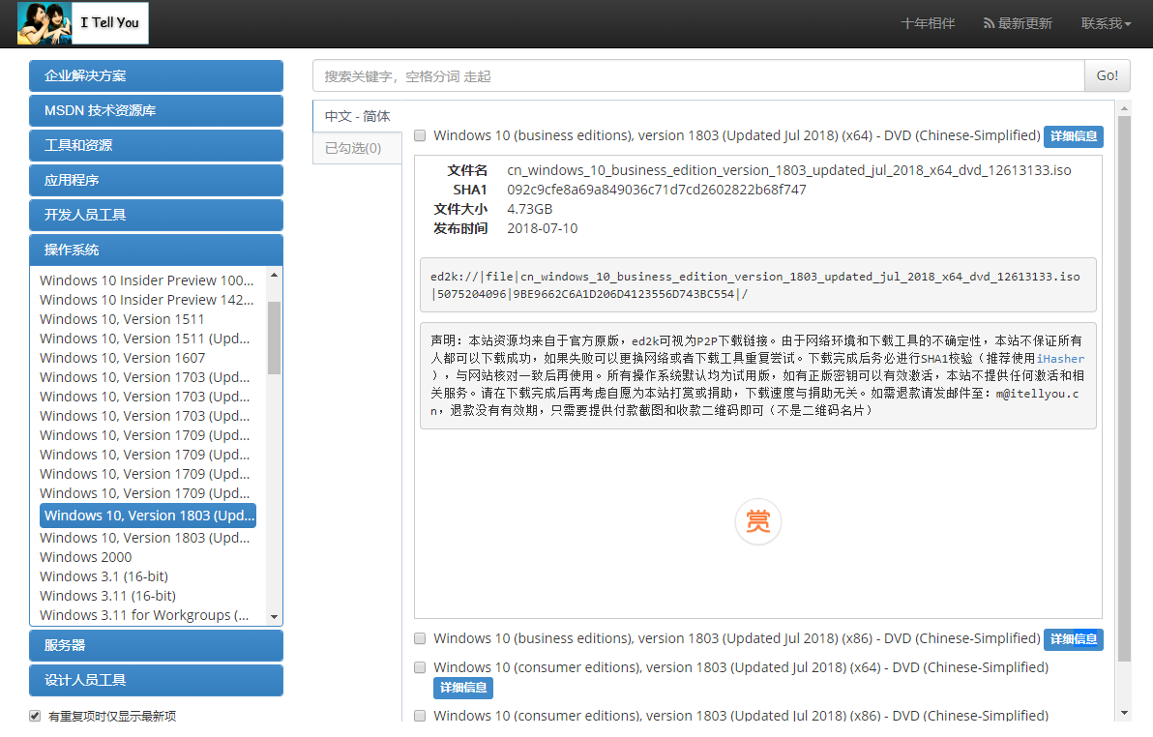Expand the 企业解决方案 category
The width and height of the screenshot is (1153, 737).
[x=156, y=75]
